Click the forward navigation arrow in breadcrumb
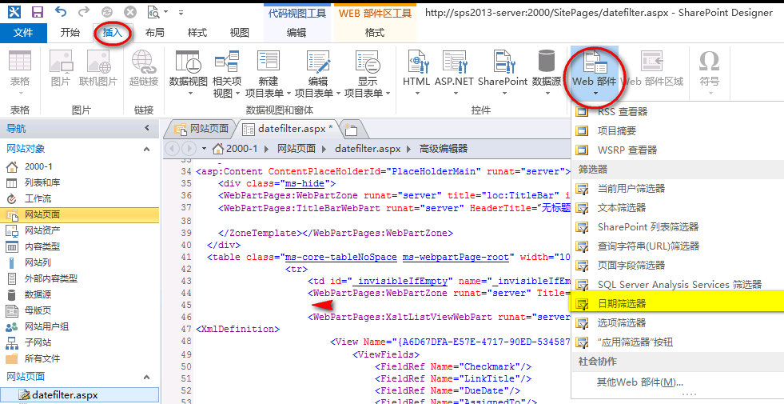Image resolution: width=784 pixels, height=404 pixels. 189,149
